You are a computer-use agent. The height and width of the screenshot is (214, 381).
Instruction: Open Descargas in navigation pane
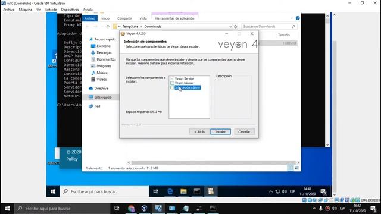coord(101,53)
